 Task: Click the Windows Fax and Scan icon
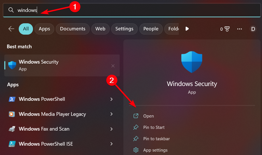tap(12, 129)
